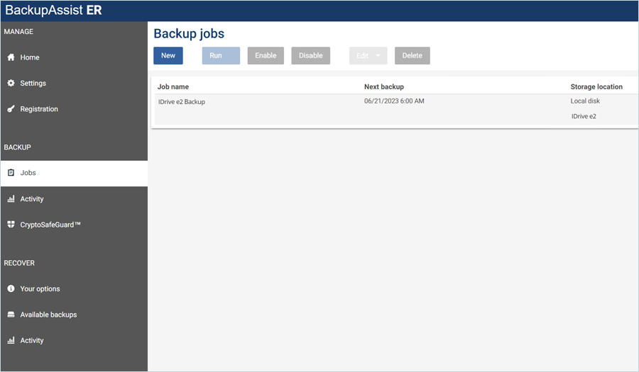Select the IDrive e2 Backup job row

182,102
